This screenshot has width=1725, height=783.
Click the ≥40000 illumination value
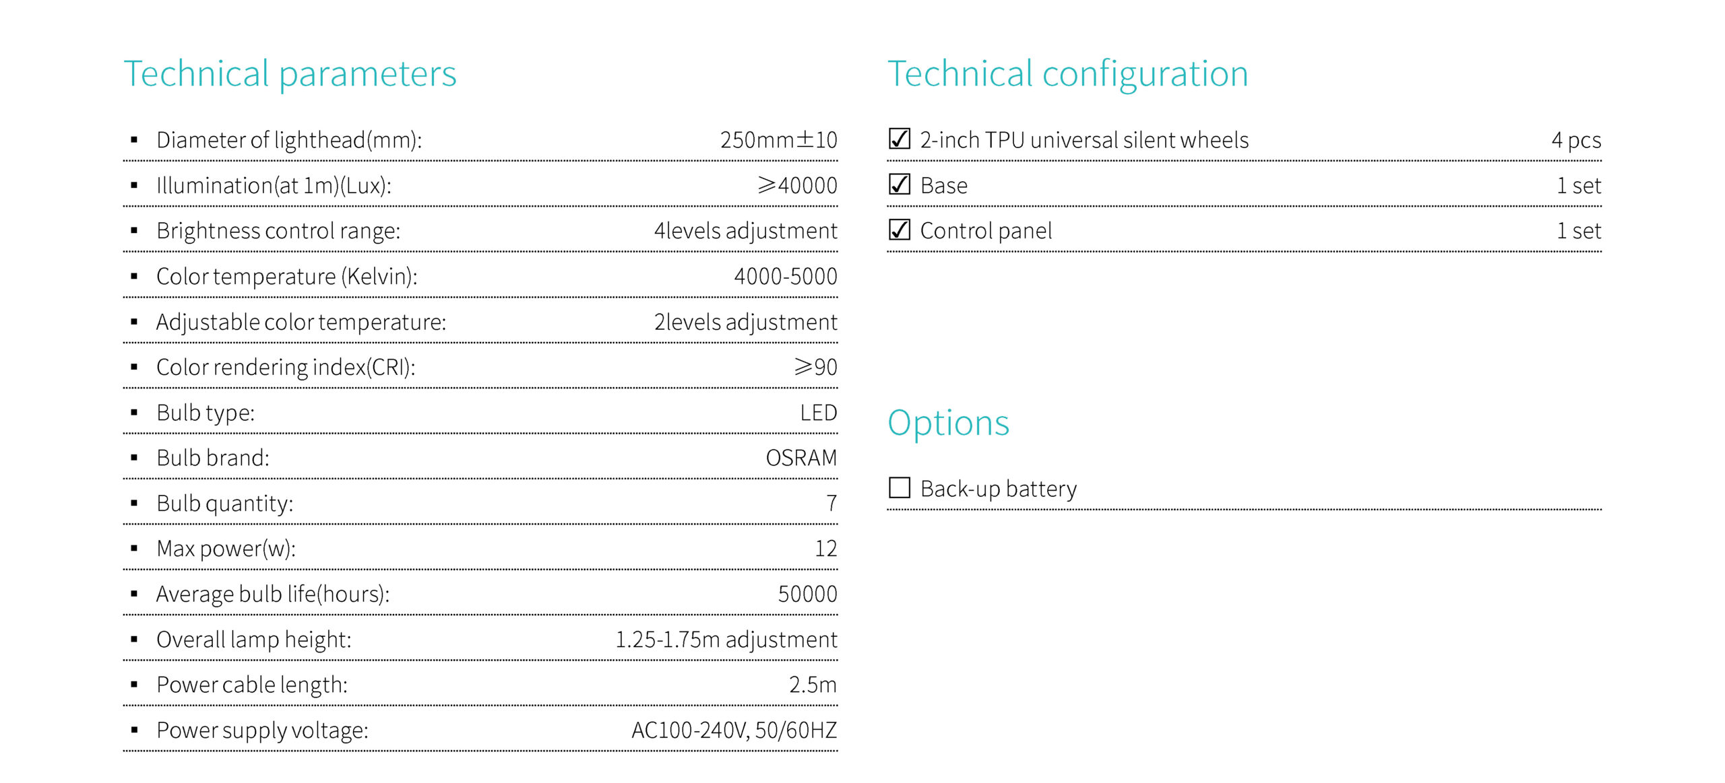pyautogui.click(x=797, y=185)
